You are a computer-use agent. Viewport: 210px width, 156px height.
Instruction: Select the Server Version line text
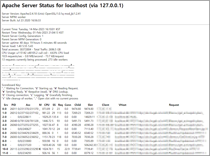(41, 14)
